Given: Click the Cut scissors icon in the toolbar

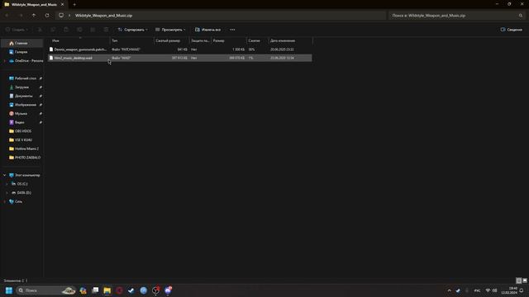Looking at the screenshot, I should tap(40, 30).
